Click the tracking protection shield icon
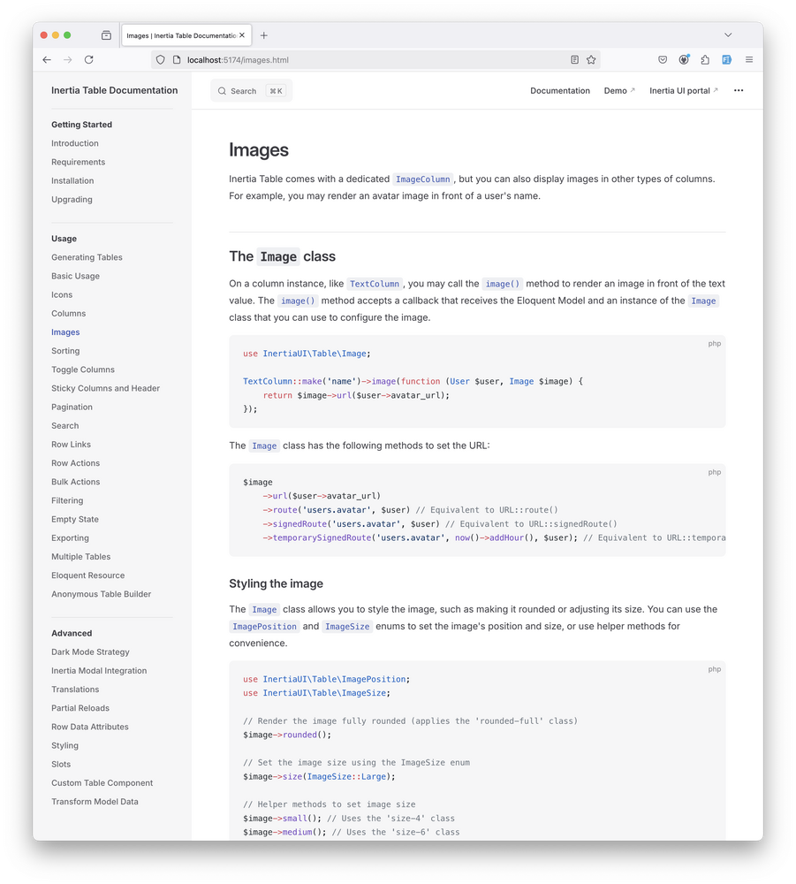Viewport: 796px width, 884px height. (160, 60)
